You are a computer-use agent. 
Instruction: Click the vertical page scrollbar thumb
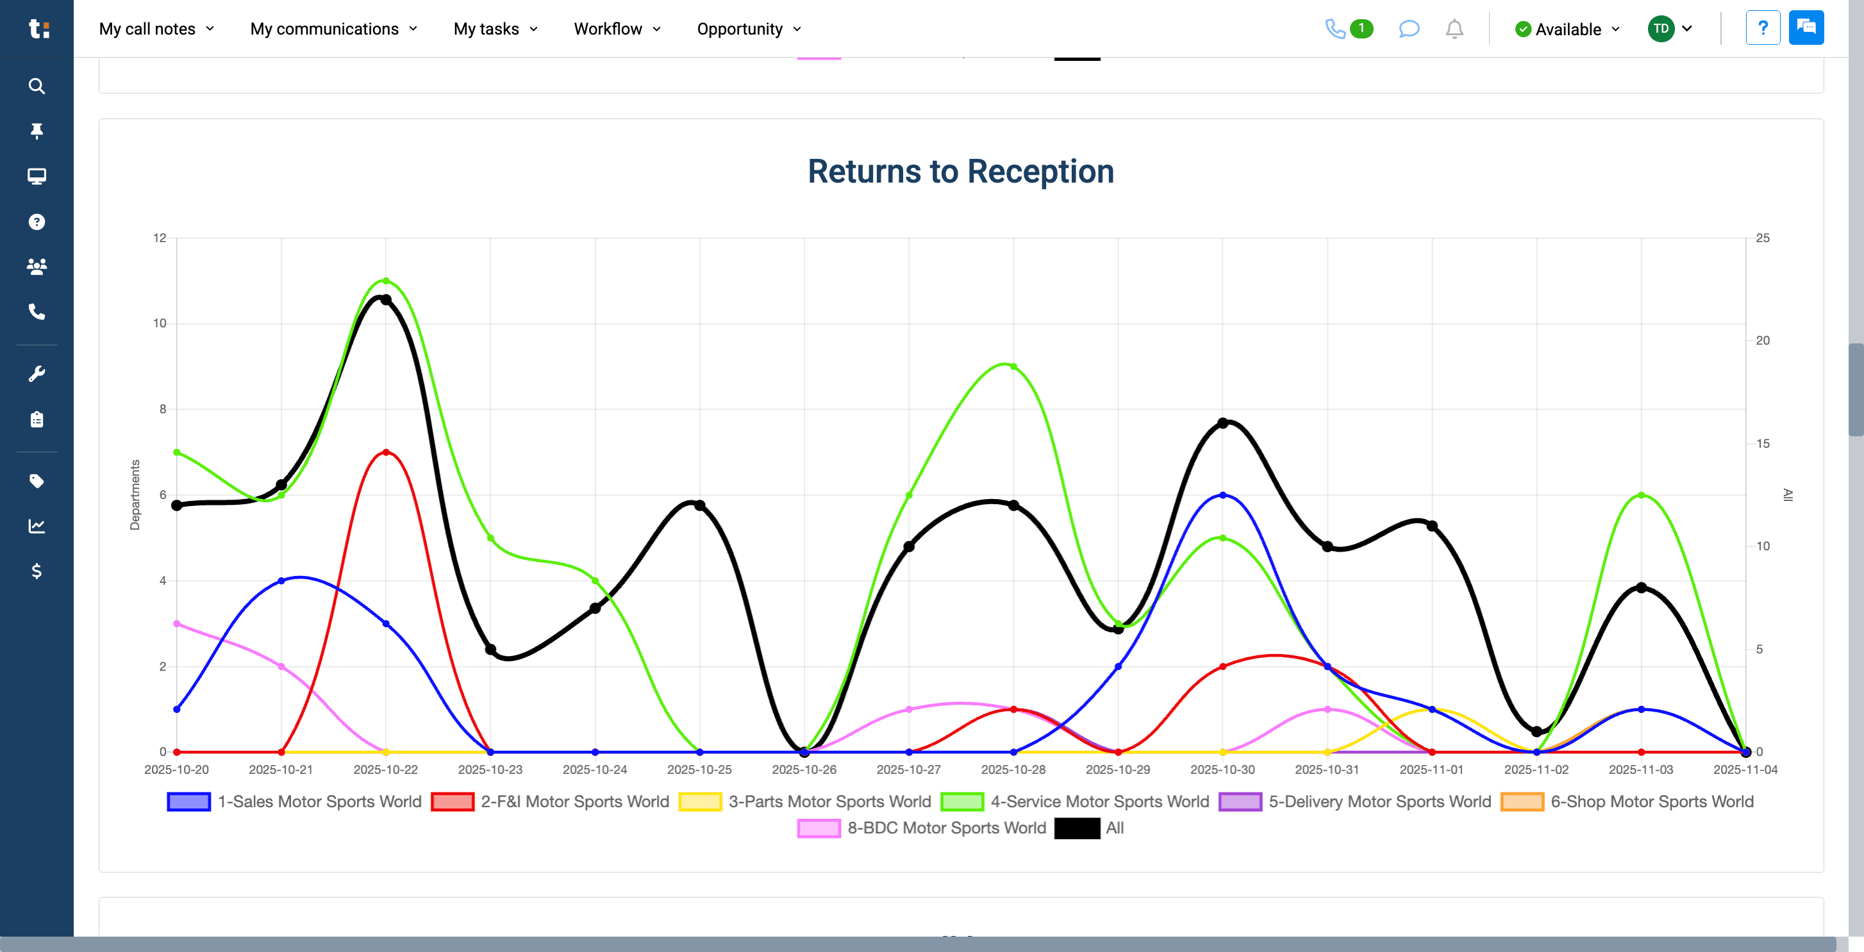click(x=1856, y=389)
